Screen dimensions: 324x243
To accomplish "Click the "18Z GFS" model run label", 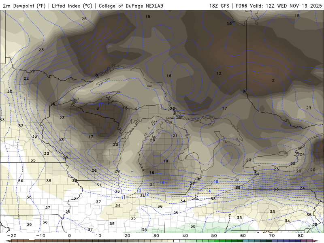I will pyautogui.click(x=219, y=6).
